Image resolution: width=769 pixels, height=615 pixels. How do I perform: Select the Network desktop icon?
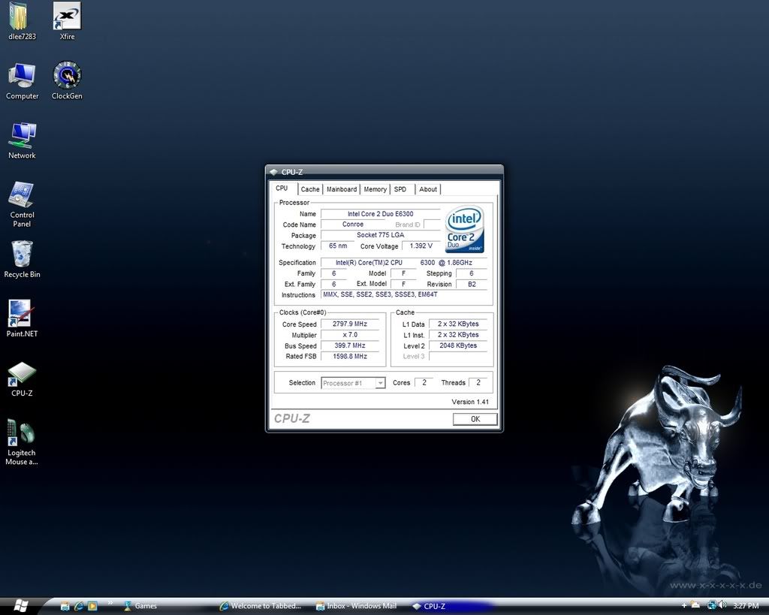pos(22,140)
